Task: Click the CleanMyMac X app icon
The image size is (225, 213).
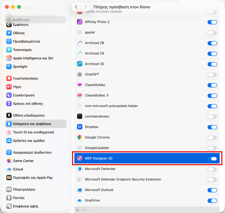Action: pyautogui.click(x=80, y=95)
